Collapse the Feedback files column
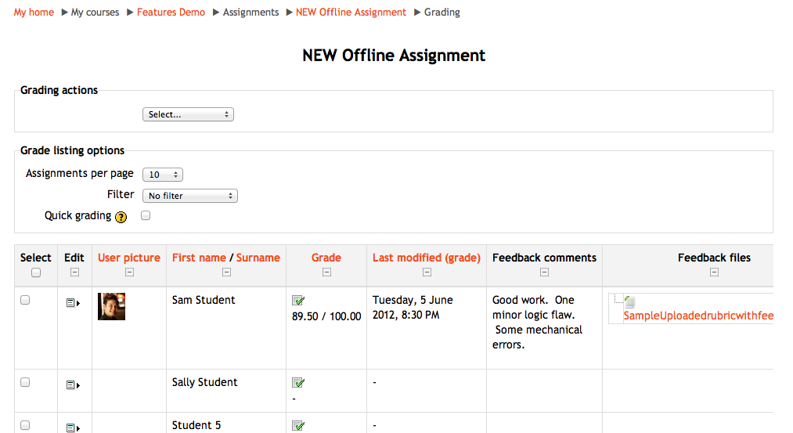This screenshot has height=433, width=793. tap(714, 272)
